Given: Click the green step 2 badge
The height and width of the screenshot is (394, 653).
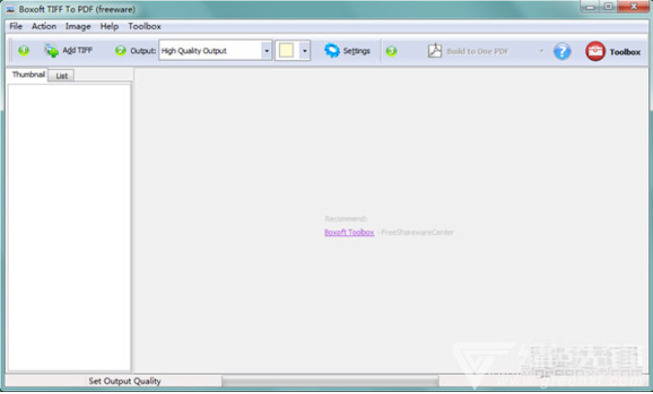Looking at the screenshot, I should click(120, 50).
